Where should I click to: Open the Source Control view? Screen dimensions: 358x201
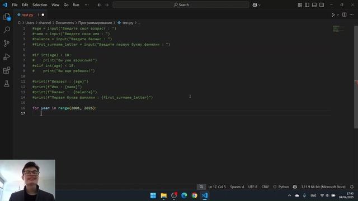(7, 44)
